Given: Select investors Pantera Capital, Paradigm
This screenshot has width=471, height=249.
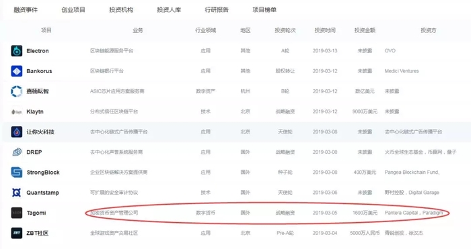Looking at the screenshot, I should click(x=414, y=213).
